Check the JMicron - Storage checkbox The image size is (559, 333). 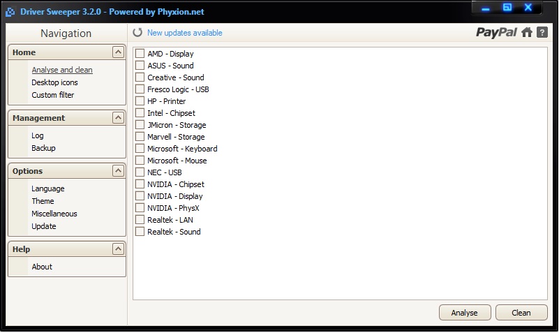(140, 125)
